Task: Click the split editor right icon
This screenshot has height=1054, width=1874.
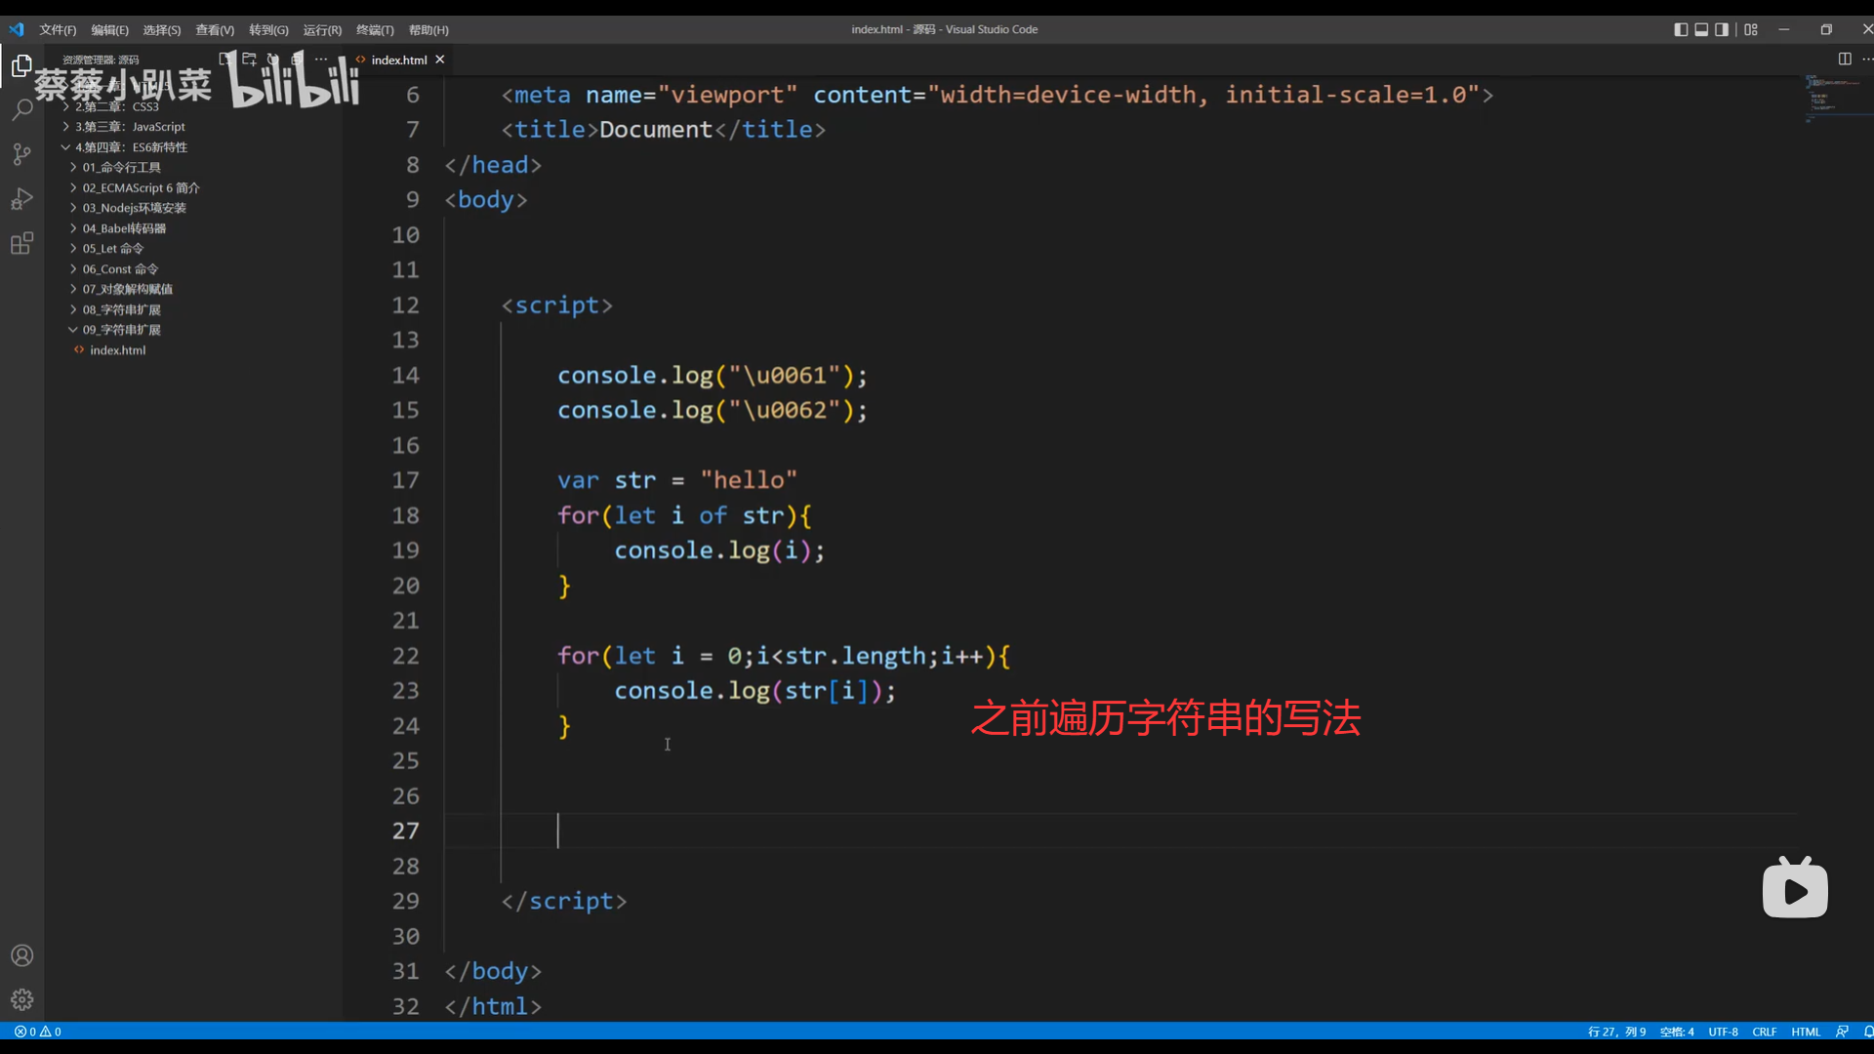Action: [x=1845, y=60]
